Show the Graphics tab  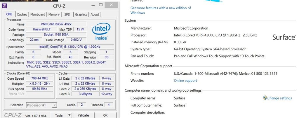point(81,14)
